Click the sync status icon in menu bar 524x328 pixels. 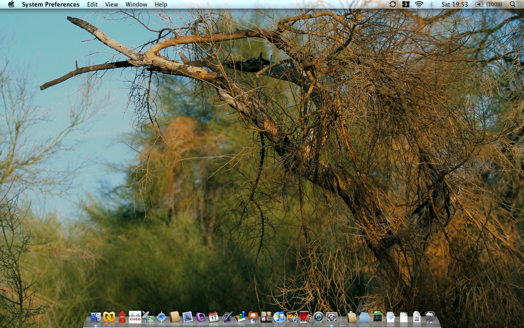pyautogui.click(x=393, y=5)
